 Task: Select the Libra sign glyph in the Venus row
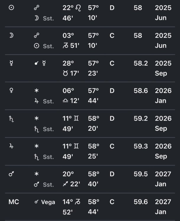[x=66, y=101]
